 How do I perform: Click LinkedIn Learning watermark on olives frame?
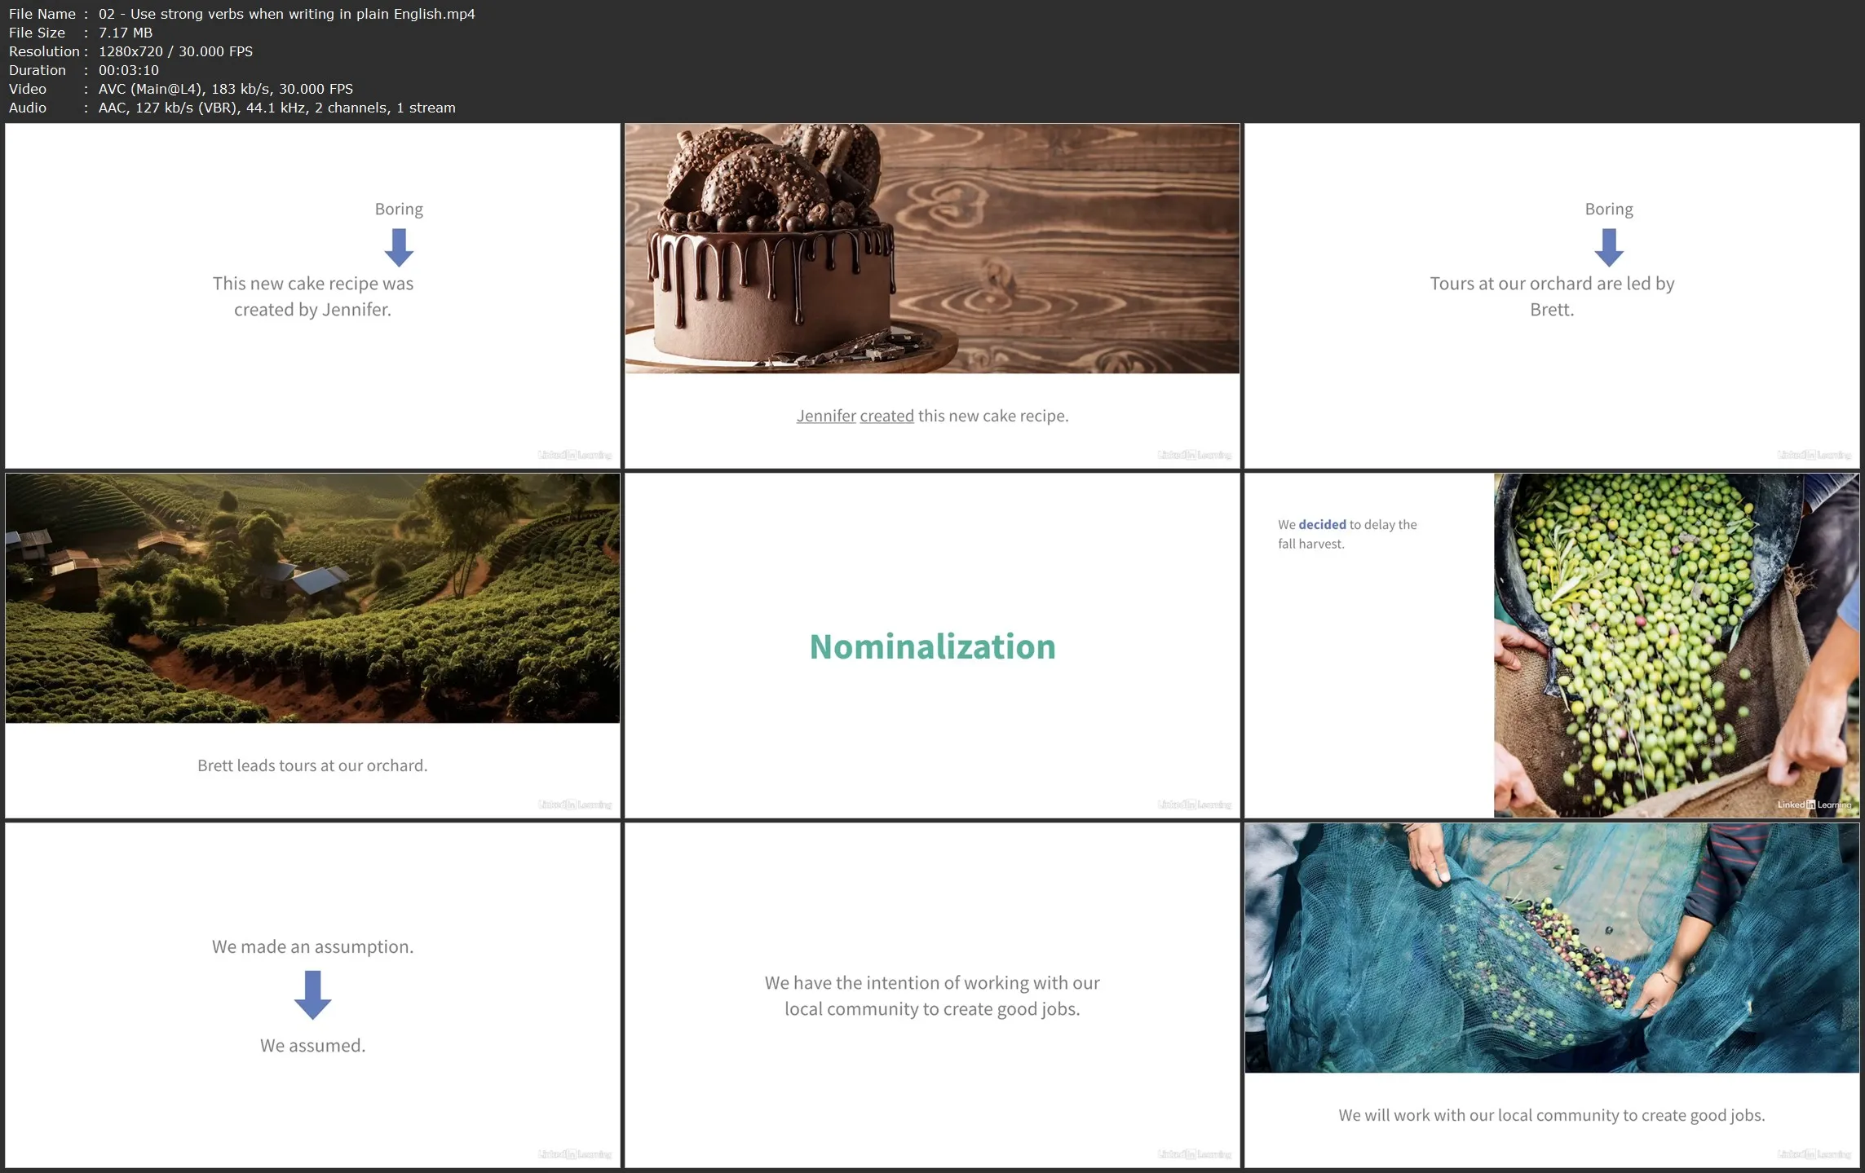pos(1814,805)
